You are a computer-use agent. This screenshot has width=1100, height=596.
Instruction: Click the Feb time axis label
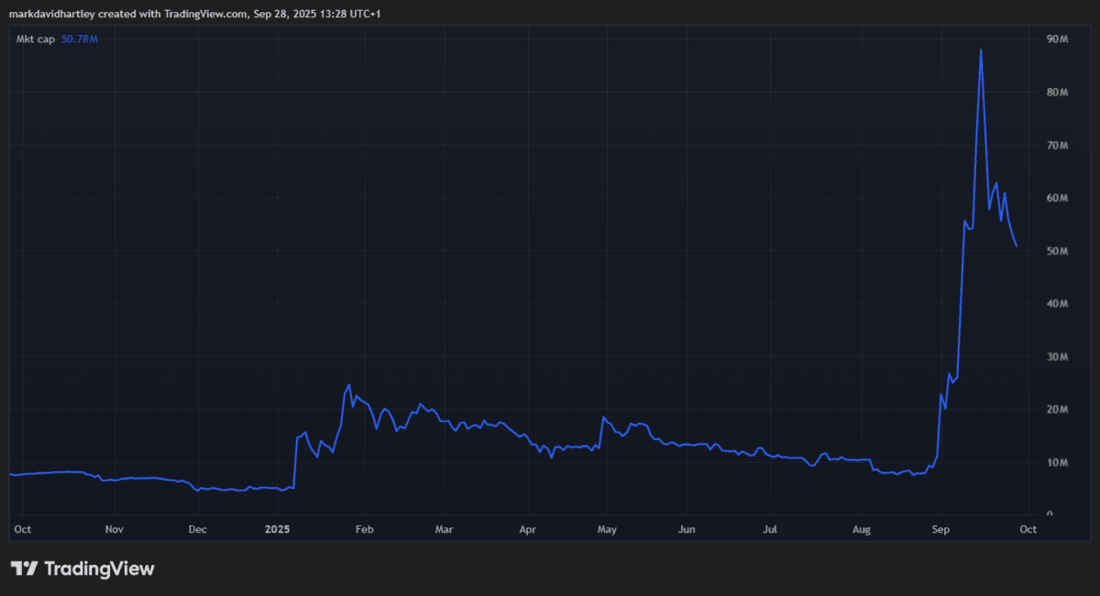click(363, 529)
